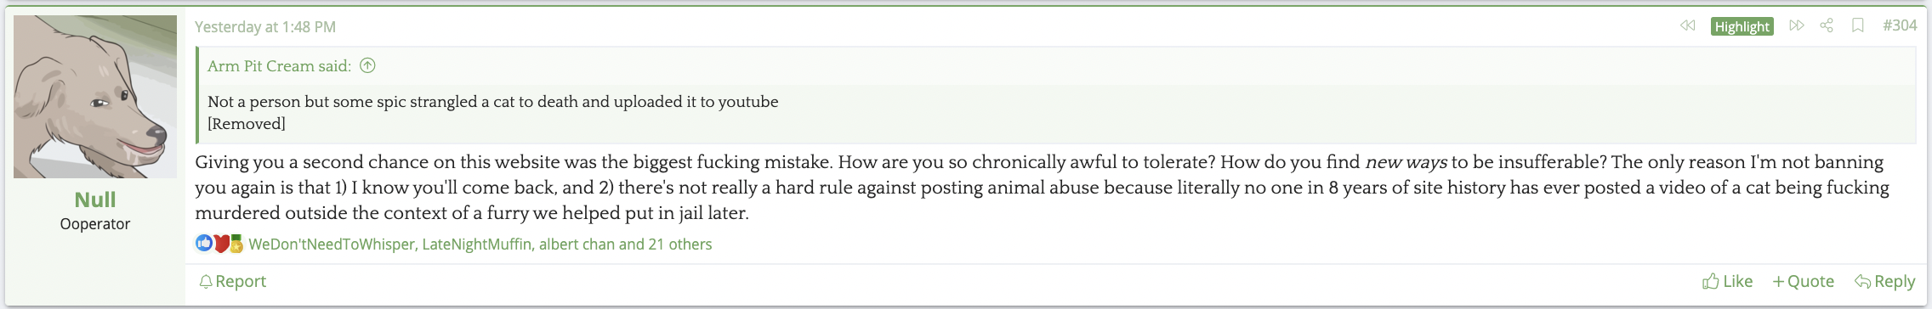Jump to the previous highlighted post
The image size is (1932, 309).
(1688, 25)
